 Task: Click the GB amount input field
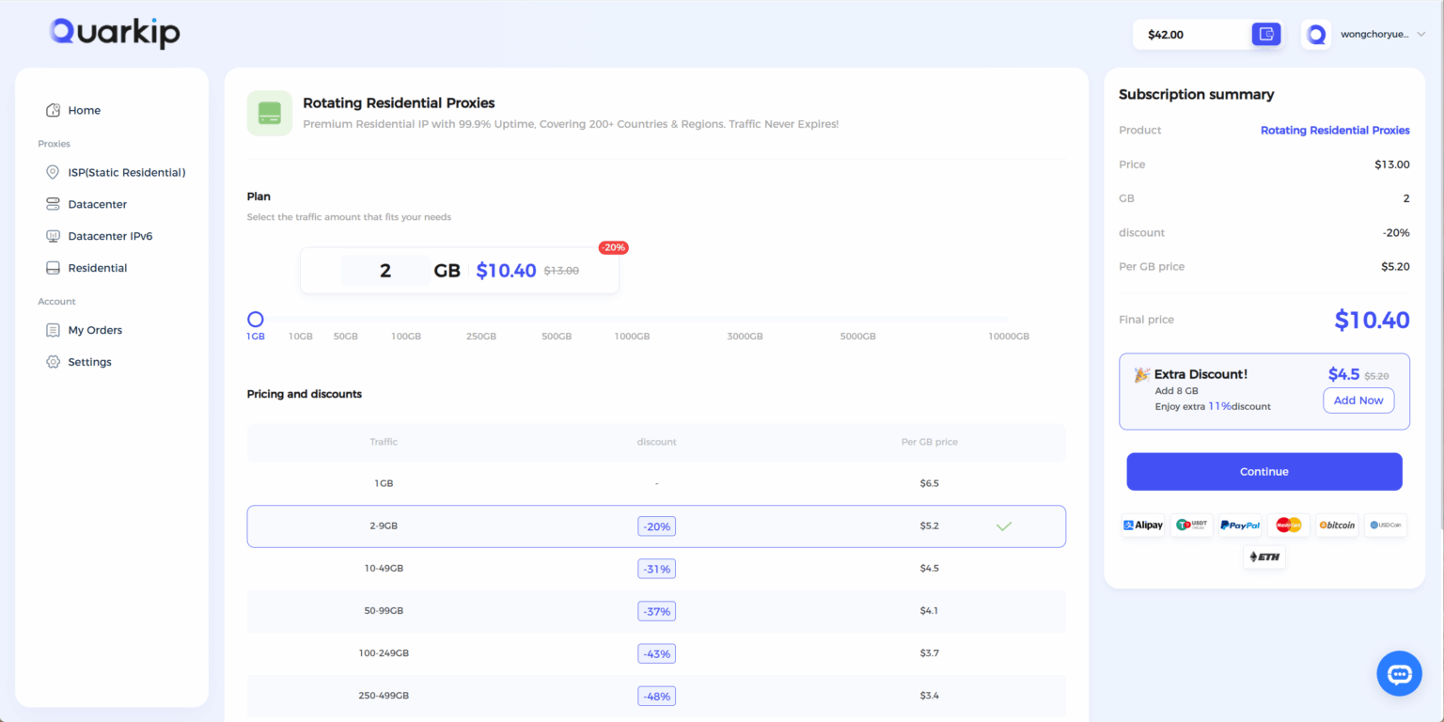385,270
